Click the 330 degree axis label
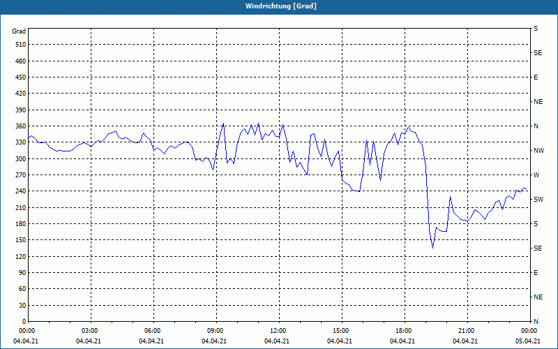The image size is (558, 349). (x=21, y=142)
